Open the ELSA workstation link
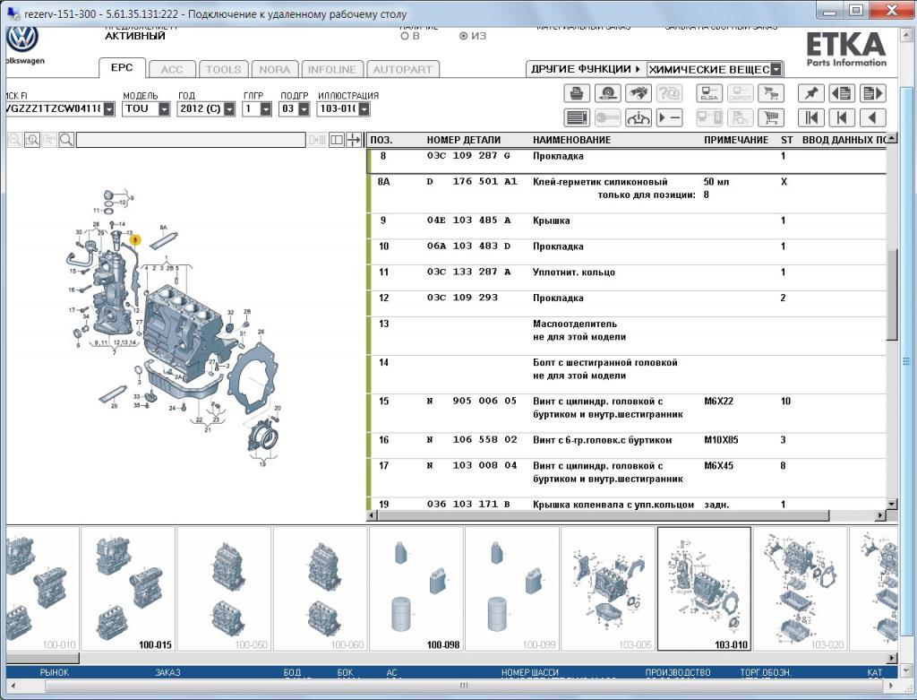 coord(709,93)
